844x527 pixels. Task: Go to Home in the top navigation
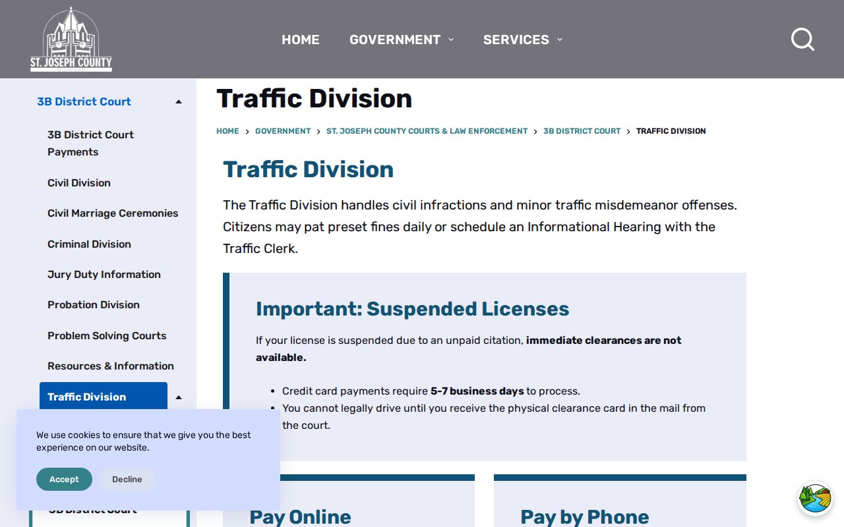(x=301, y=40)
